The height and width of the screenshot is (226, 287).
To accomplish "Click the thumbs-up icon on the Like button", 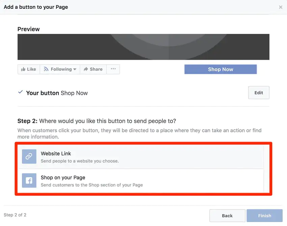I will point(23,69).
